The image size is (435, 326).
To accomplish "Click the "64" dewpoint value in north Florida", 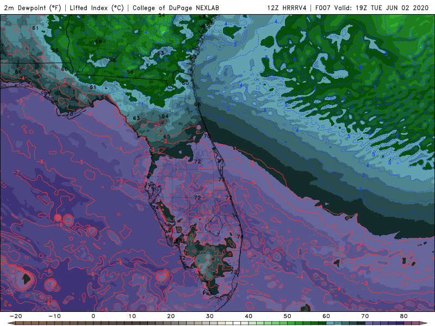I will point(165,116).
